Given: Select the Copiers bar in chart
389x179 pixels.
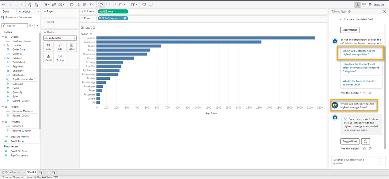Looking at the screenshot, I should click(x=206, y=38).
